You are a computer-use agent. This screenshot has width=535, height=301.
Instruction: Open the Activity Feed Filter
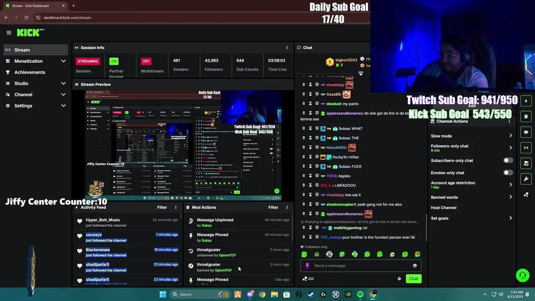click(162, 207)
